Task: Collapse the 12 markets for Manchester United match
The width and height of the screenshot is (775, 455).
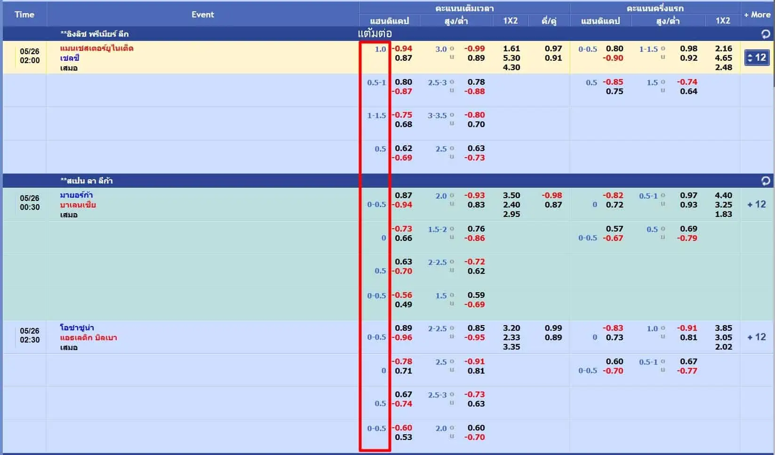Action: point(757,57)
